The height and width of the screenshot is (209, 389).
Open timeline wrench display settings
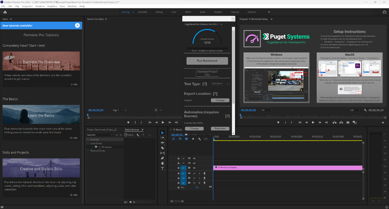tap(200, 139)
